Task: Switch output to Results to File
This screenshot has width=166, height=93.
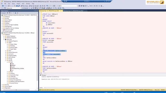Action: (51, 8)
